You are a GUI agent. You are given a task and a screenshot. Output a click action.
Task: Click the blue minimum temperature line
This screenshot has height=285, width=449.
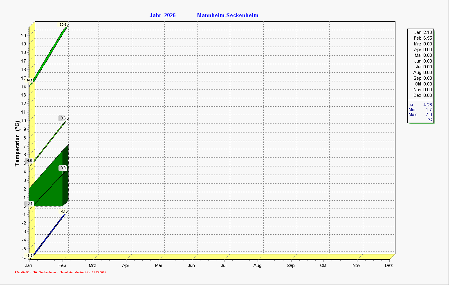click(49, 234)
